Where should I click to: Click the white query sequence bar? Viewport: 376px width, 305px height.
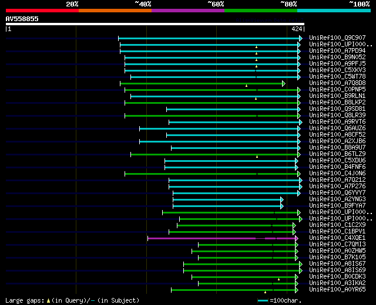pyautogui.click(x=155, y=24)
